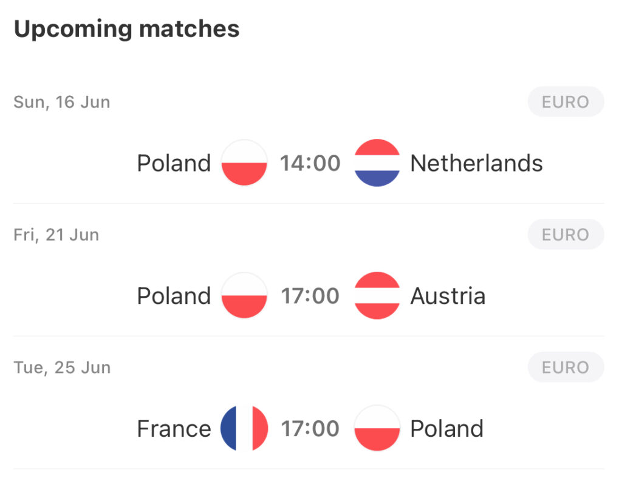Click the Tue, 25 Jun date label
This screenshot has width=622, height=481.
(63, 368)
